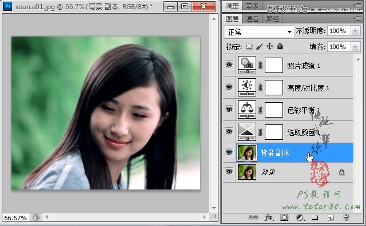Image resolution: width=366 pixels, height=226 pixels.
Task: Open the 不透明度 slider arrow
Action: coord(356,31)
